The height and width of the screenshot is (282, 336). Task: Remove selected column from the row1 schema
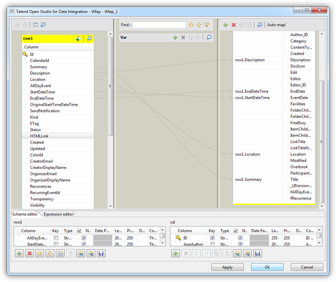(x=28, y=253)
